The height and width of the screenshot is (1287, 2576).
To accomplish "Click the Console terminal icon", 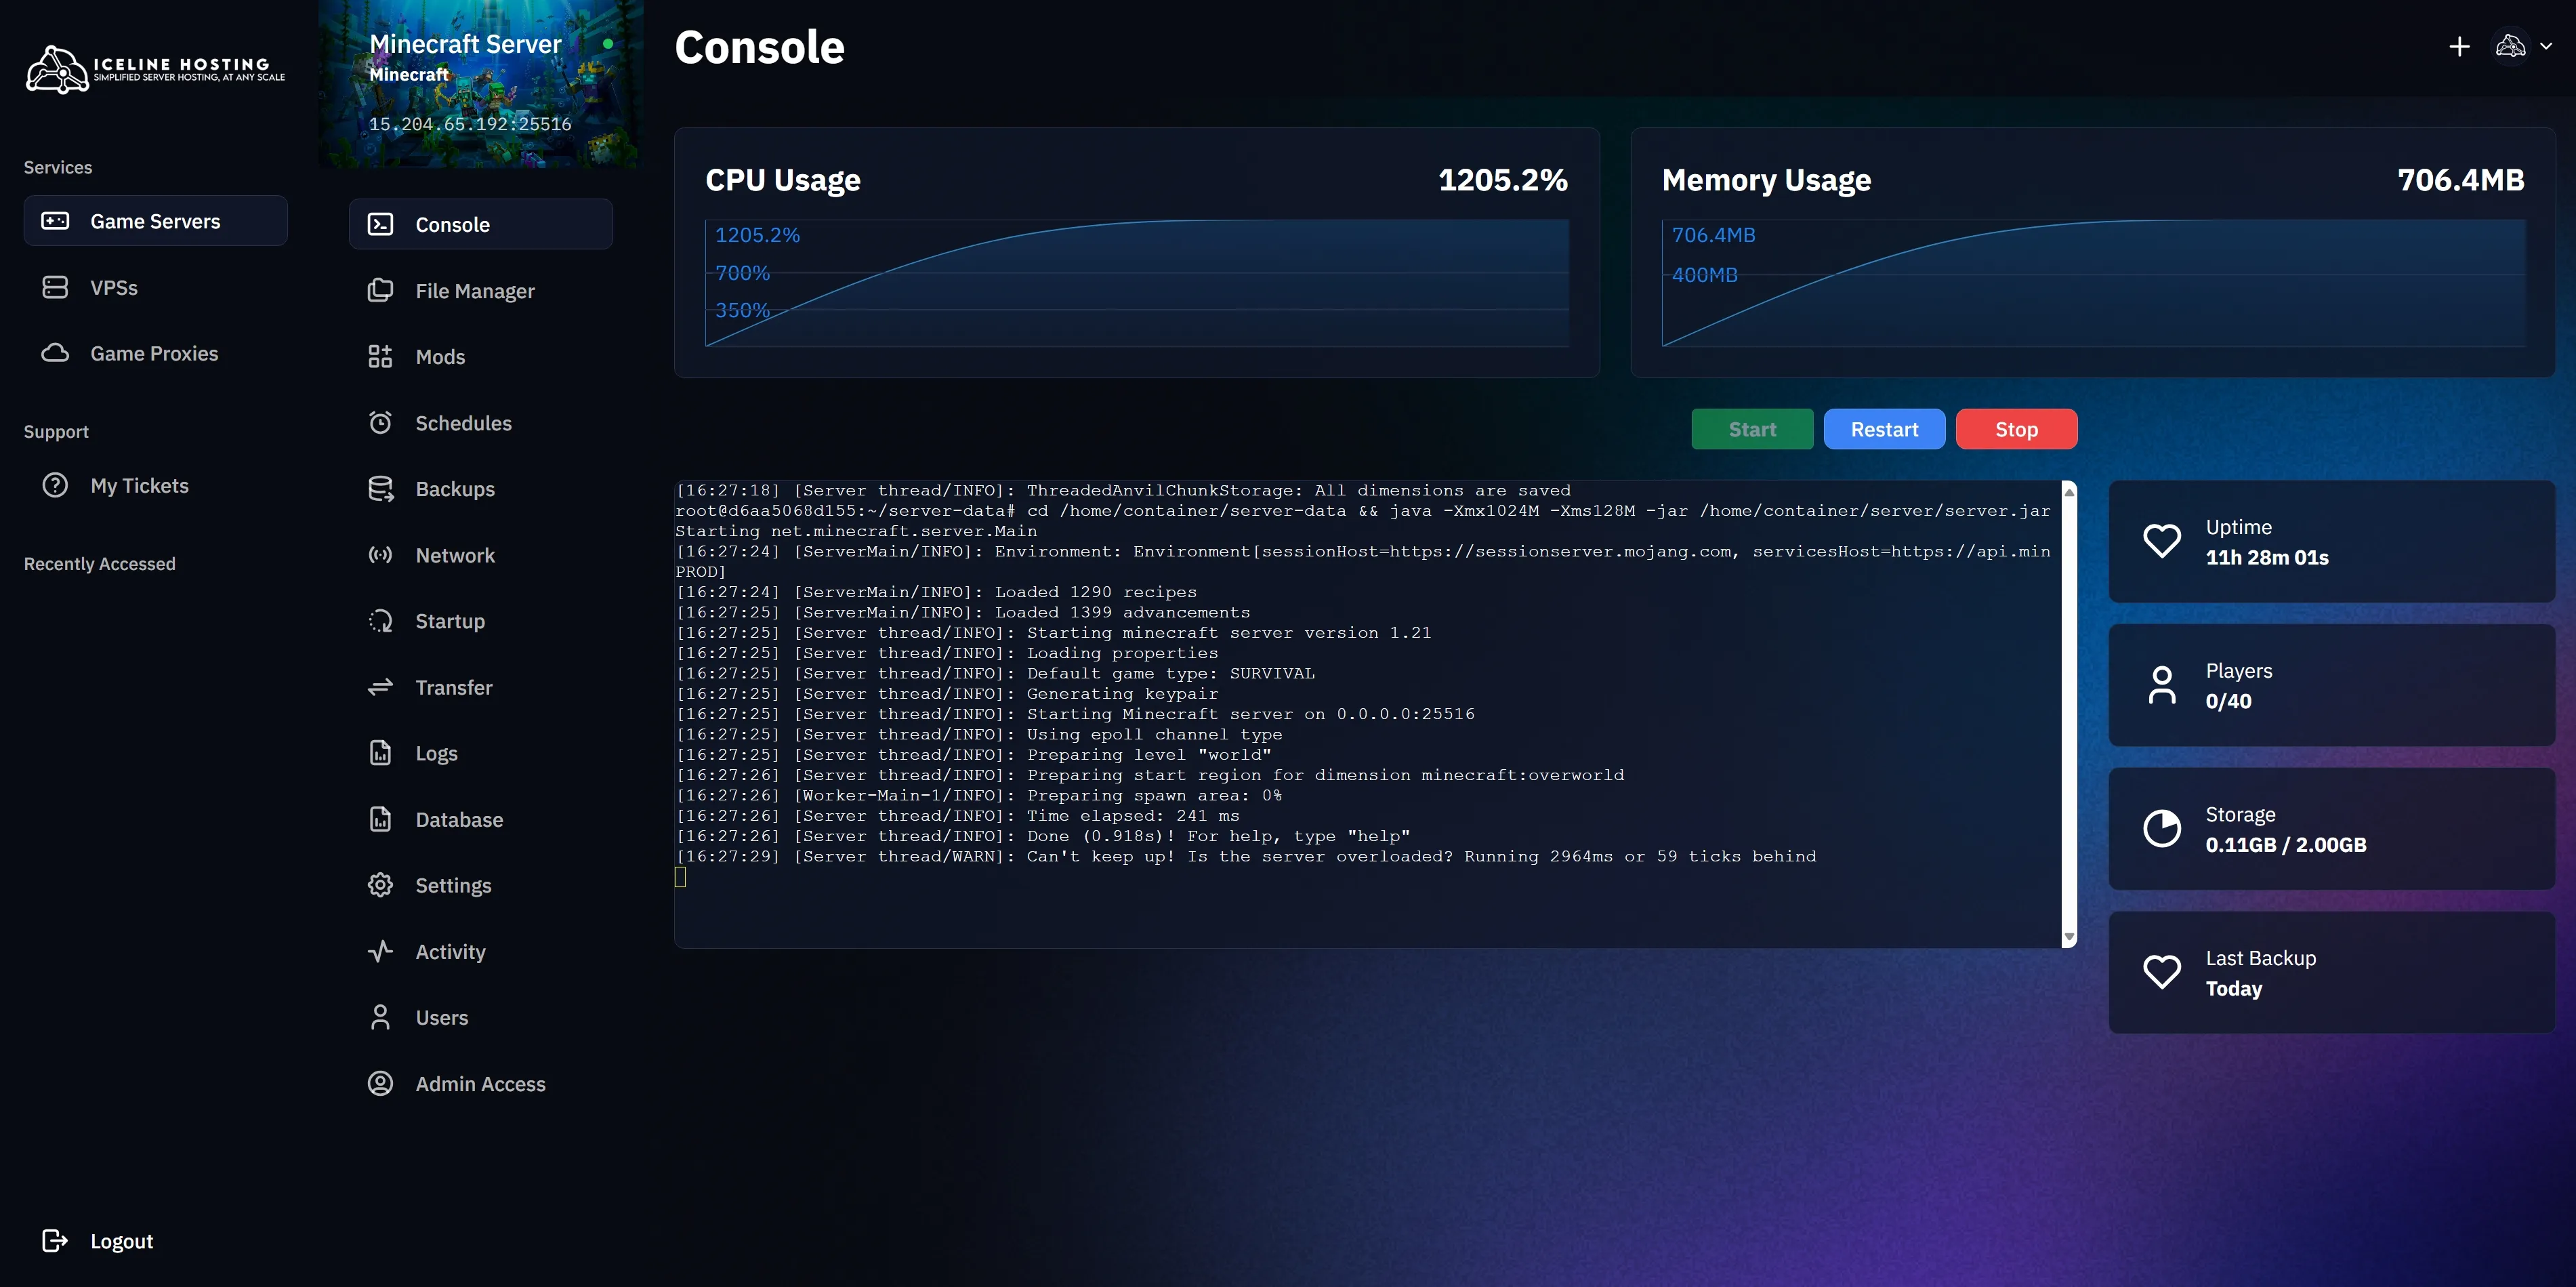I will point(380,224).
